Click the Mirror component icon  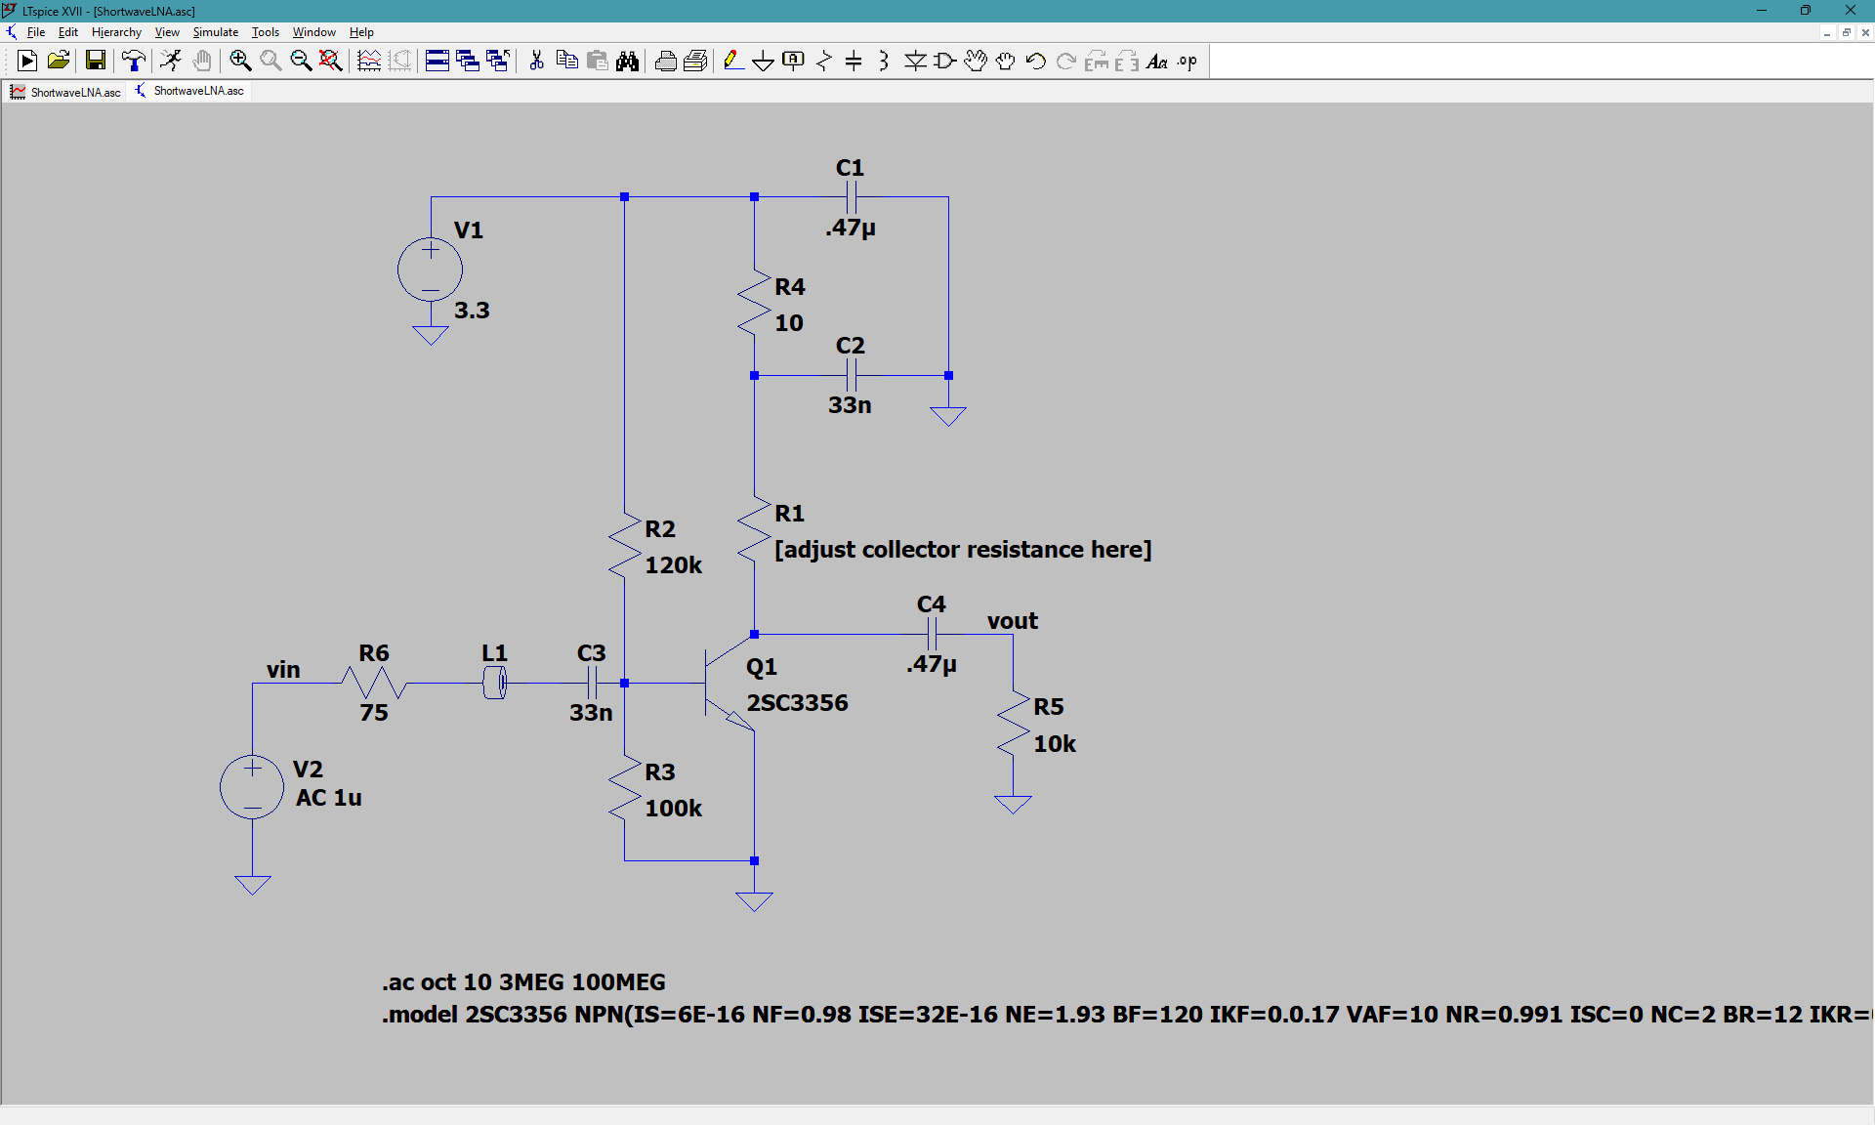tap(1127, 62)
